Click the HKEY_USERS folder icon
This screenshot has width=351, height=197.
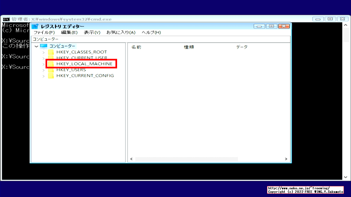click(51, 69)
